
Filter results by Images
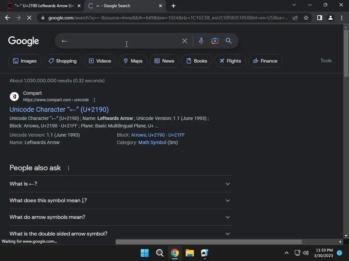pos(25,61)
